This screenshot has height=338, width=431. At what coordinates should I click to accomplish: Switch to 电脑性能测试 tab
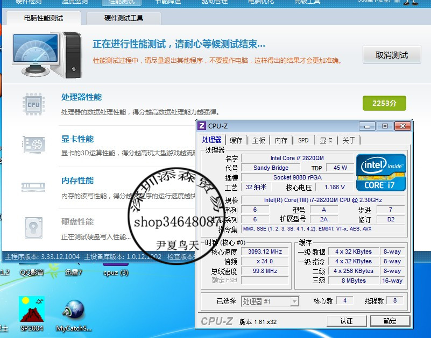44,18
